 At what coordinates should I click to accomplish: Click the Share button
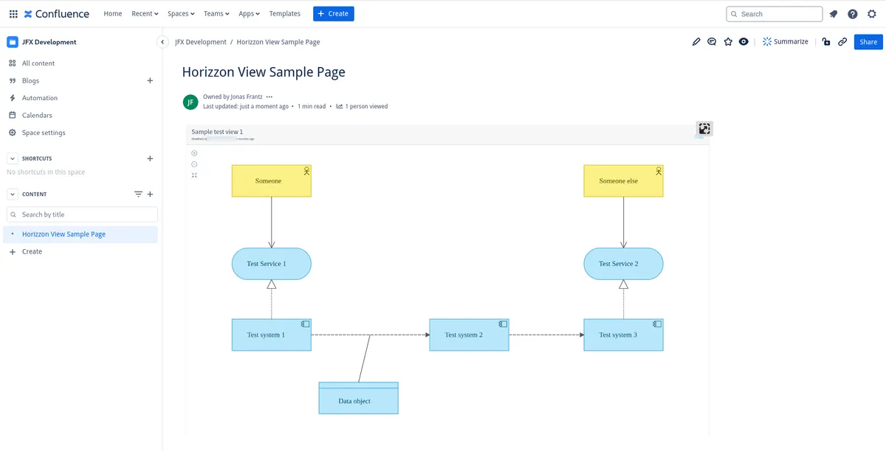pos(868,42)
